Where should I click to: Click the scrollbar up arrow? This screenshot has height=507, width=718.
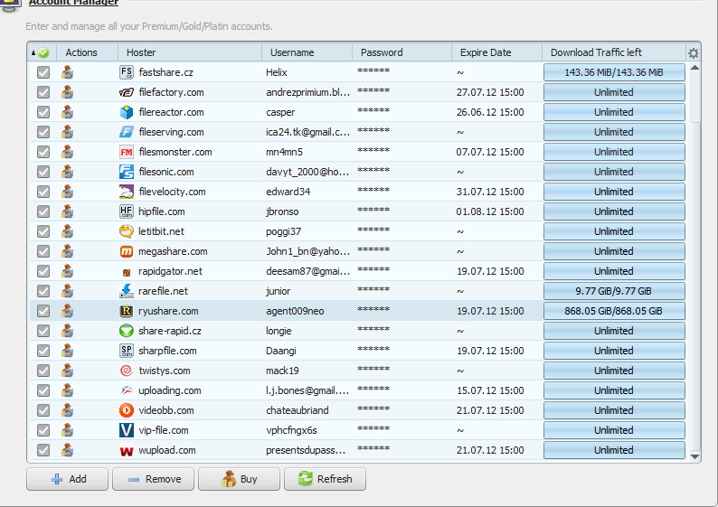(694, 68)
